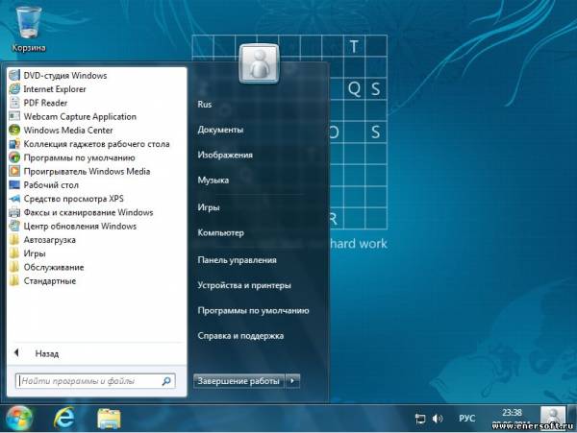Select Средство просмотра XPS text entry

coord(74,199)
